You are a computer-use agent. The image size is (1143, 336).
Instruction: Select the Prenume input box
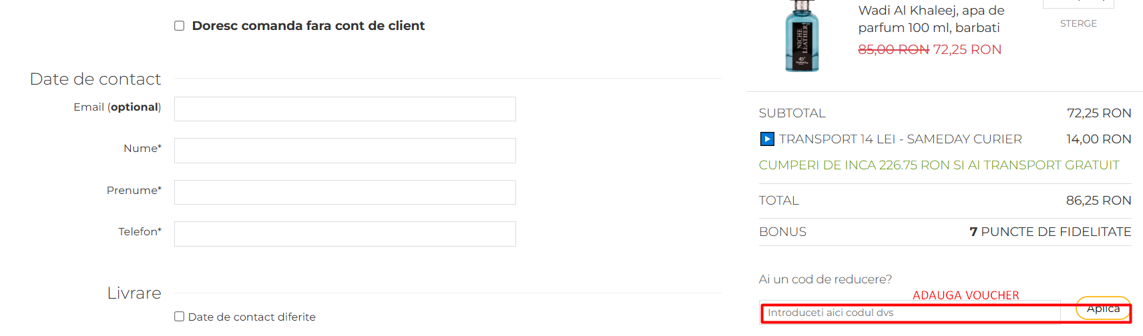point(345,193)
